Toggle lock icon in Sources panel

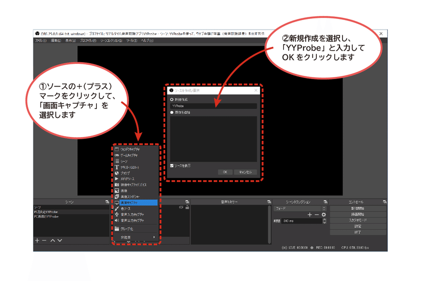click(x=187, y=207)
